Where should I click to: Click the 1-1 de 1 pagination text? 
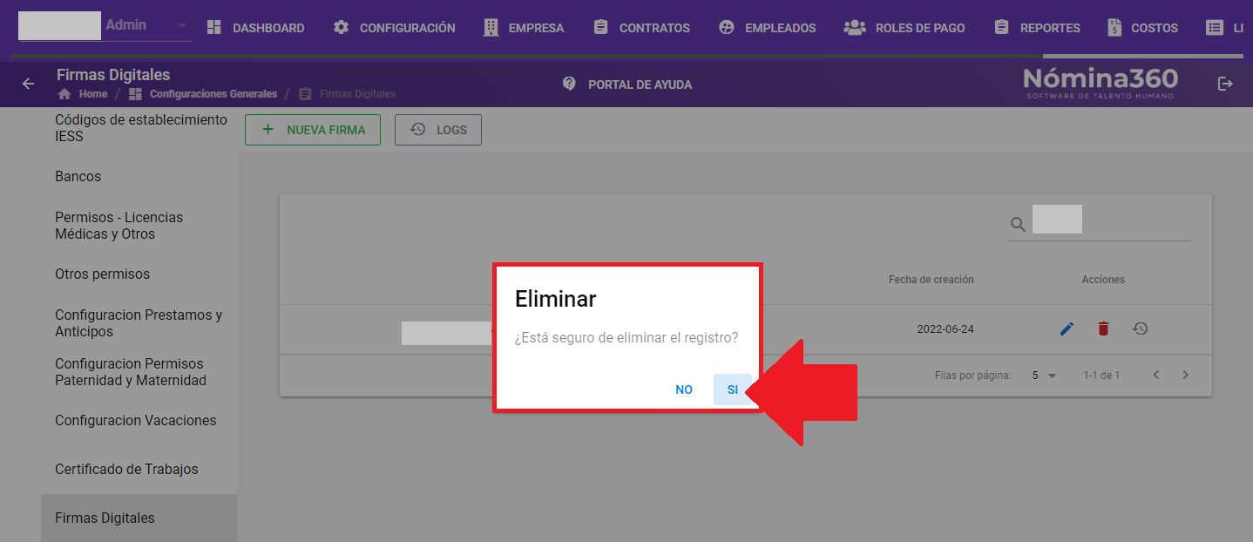(x=1101, y=376)
